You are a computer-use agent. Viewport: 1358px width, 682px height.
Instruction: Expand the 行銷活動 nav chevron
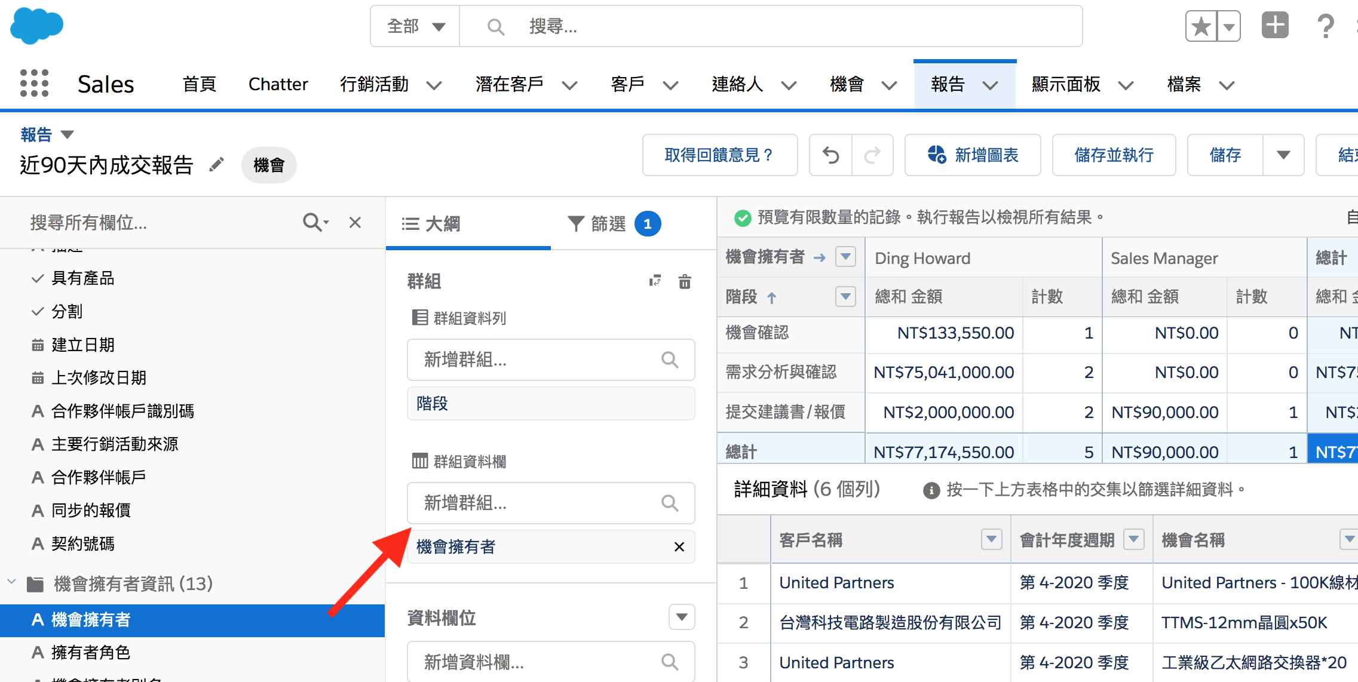(434, 85)
